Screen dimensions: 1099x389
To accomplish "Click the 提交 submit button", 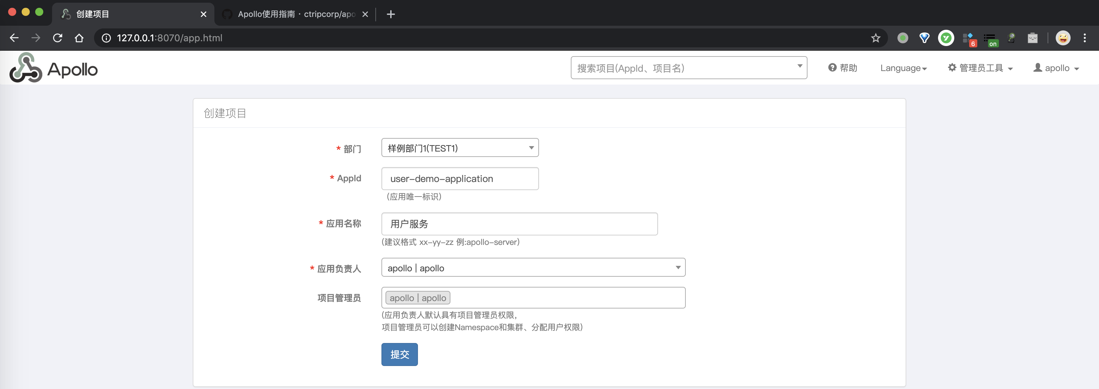I will click(399, 354).
